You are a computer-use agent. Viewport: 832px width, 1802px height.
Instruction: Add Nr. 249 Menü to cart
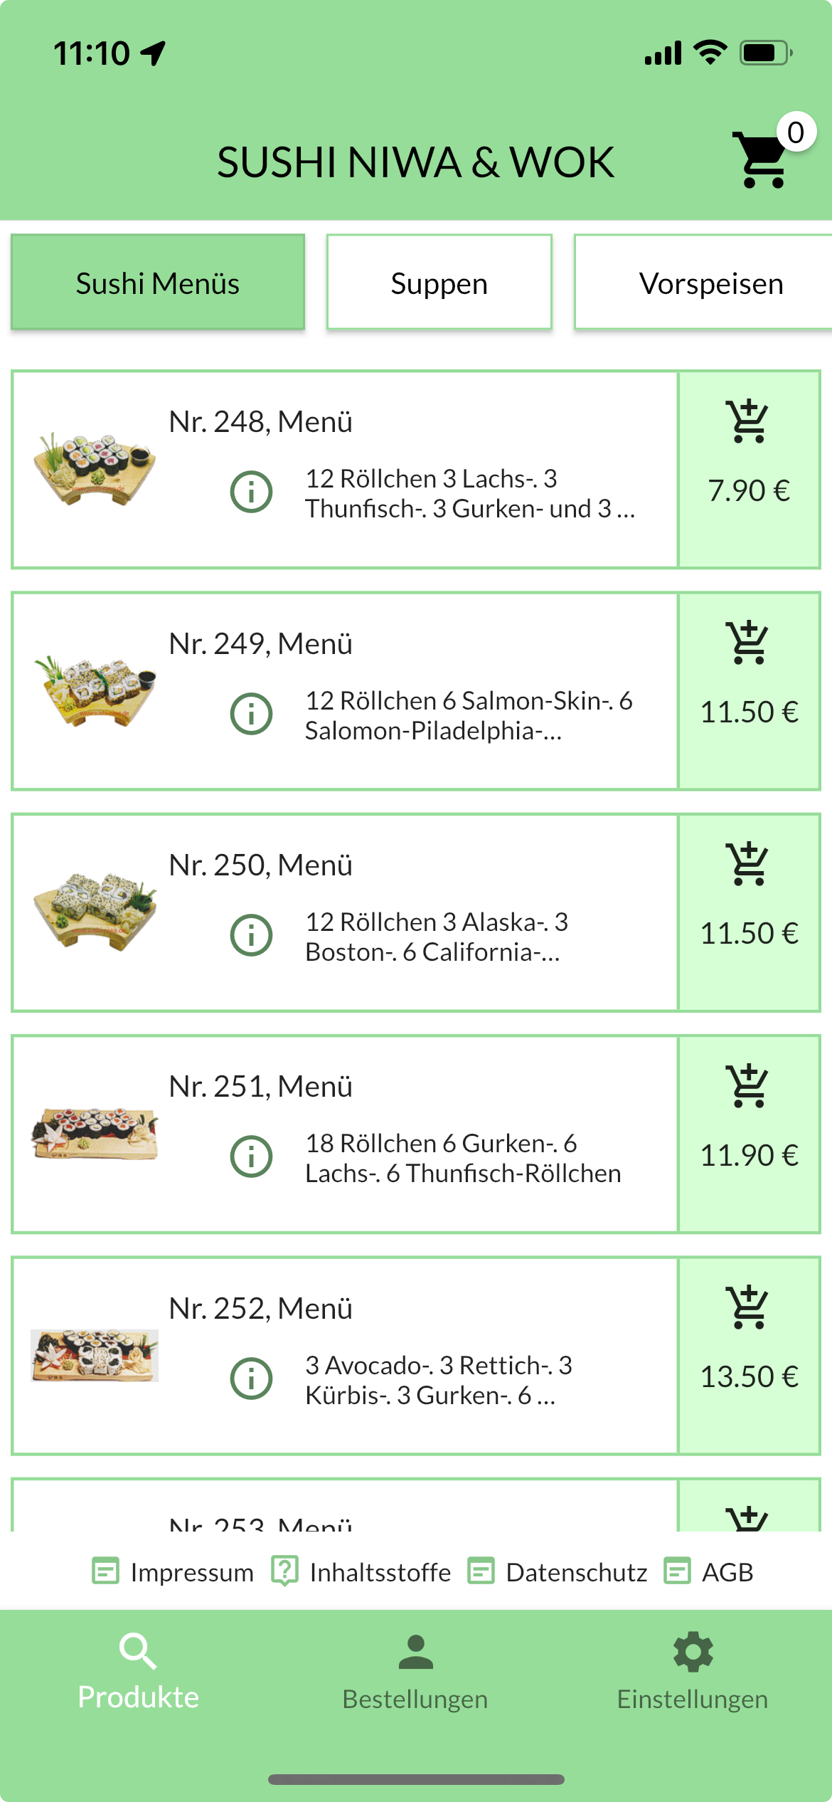click(749, 690)
